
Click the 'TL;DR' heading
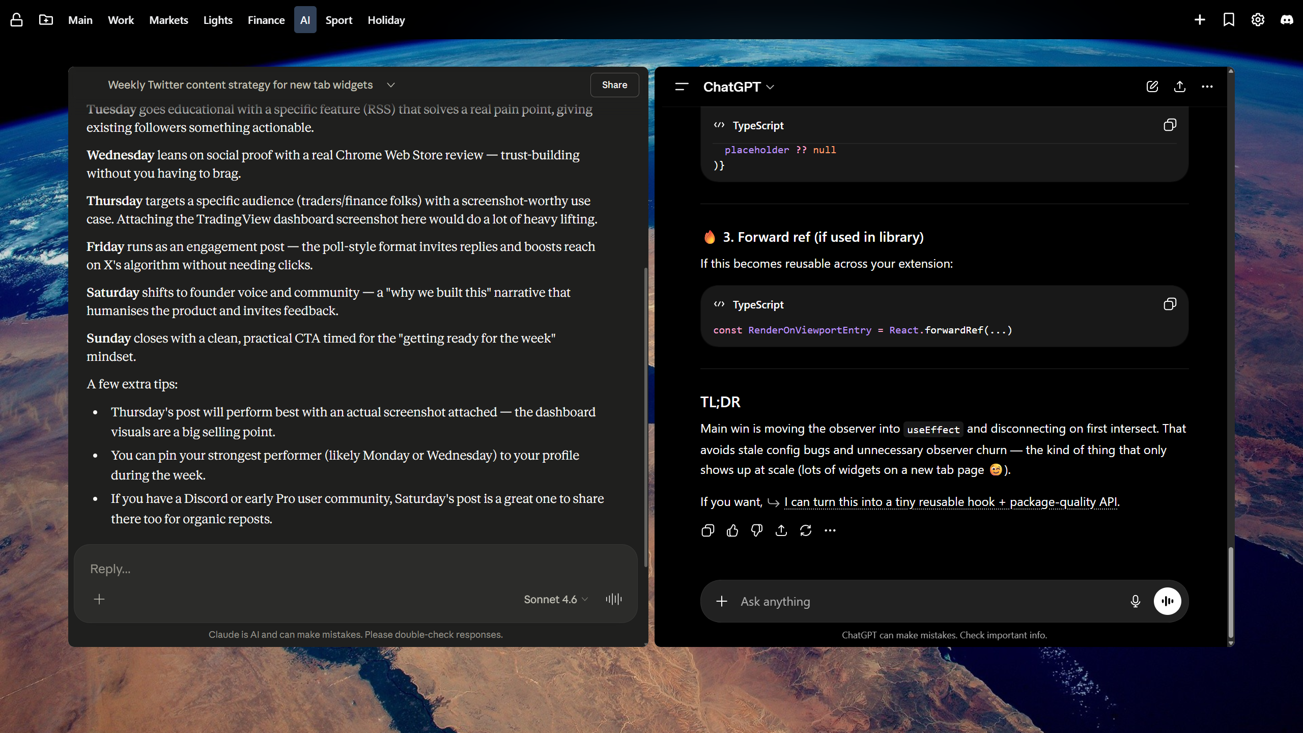pyautogui.click(x=720, y=402)
